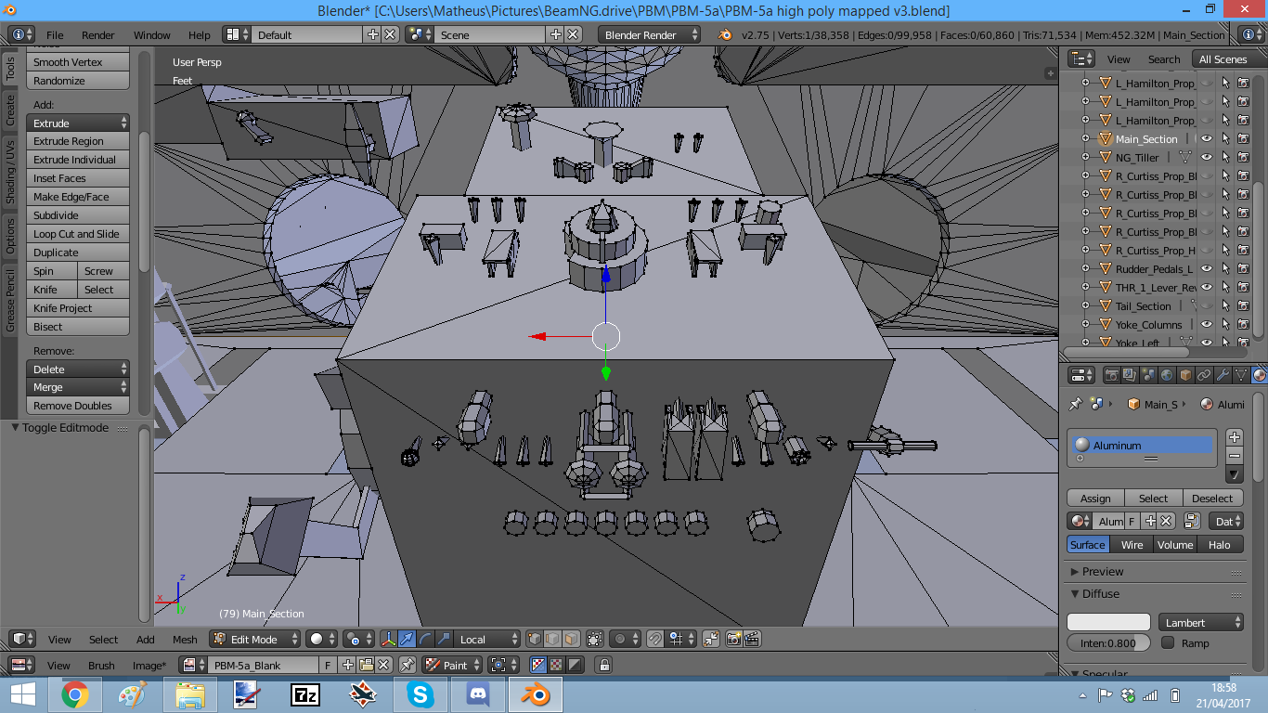Viewport: 1268px width, 713px height.
Task: Toggle selectability arrow for Tail_Section
Action: (1225, 305)
